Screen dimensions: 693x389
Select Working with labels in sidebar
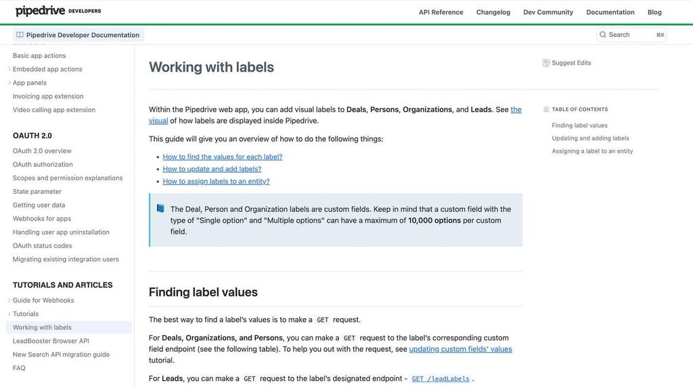click(68, 328)
